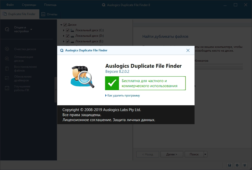Open the Страницы menu
The image size is (252, 170).
click(x=29, y=5)
